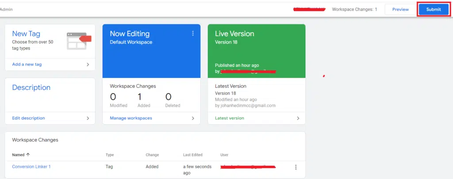453x179 pixels.
Task: Click the Workspace Changes: 1 indicator in the top bar
Action: [354, 9]
